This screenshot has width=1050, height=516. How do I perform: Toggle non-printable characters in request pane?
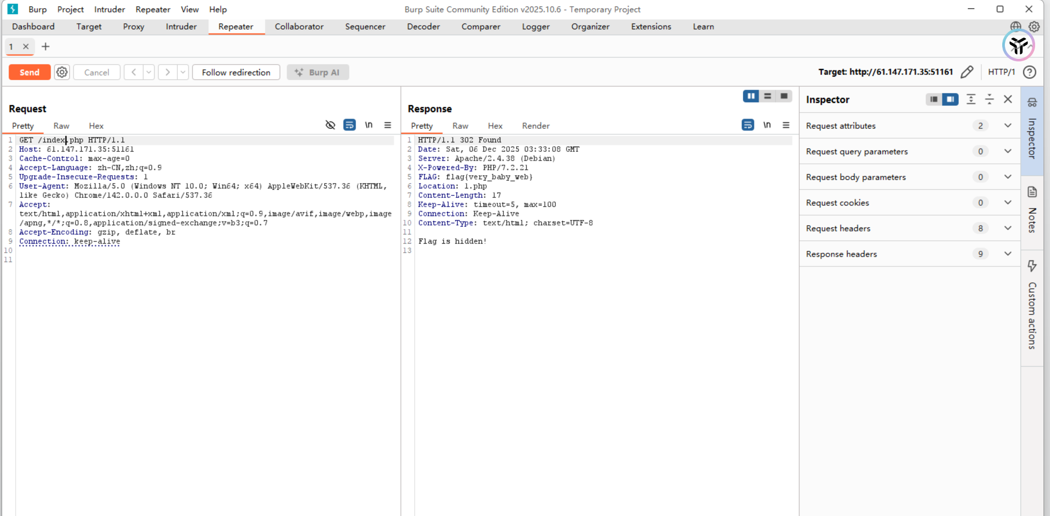pyautogui.click(x=369, y=125)
